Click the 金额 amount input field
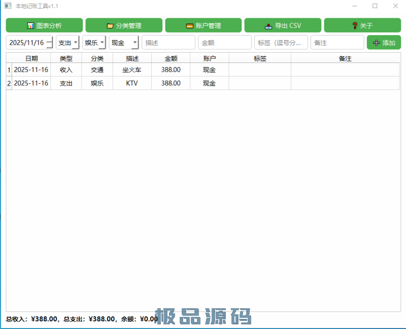The image size is (406, 329). click(224, 43)
